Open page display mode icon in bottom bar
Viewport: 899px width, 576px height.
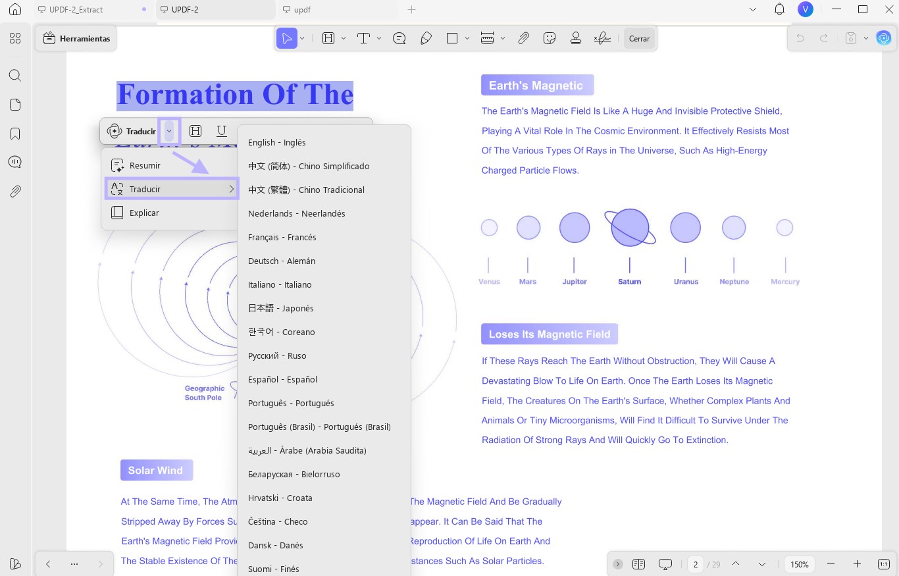(x=638, y=564)
